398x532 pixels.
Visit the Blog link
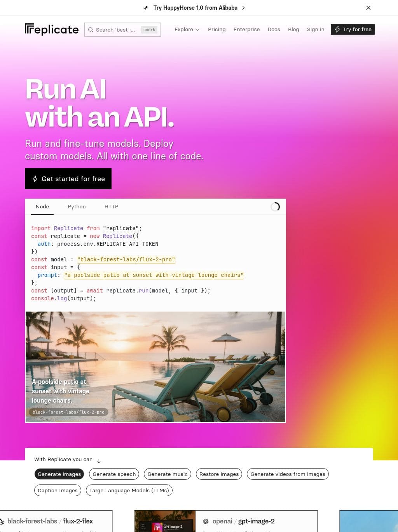[x=293, y=29]
